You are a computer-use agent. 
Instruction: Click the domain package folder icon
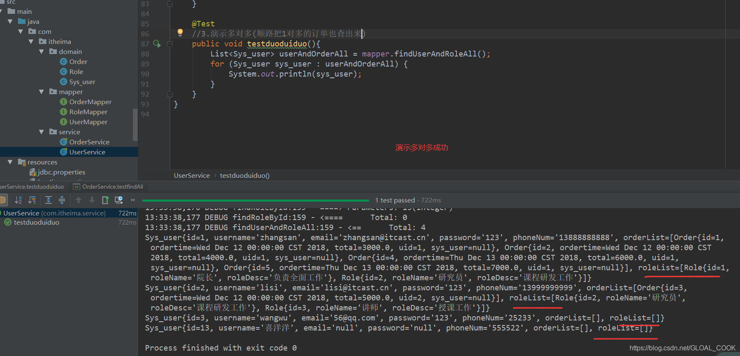coord(53,51)
